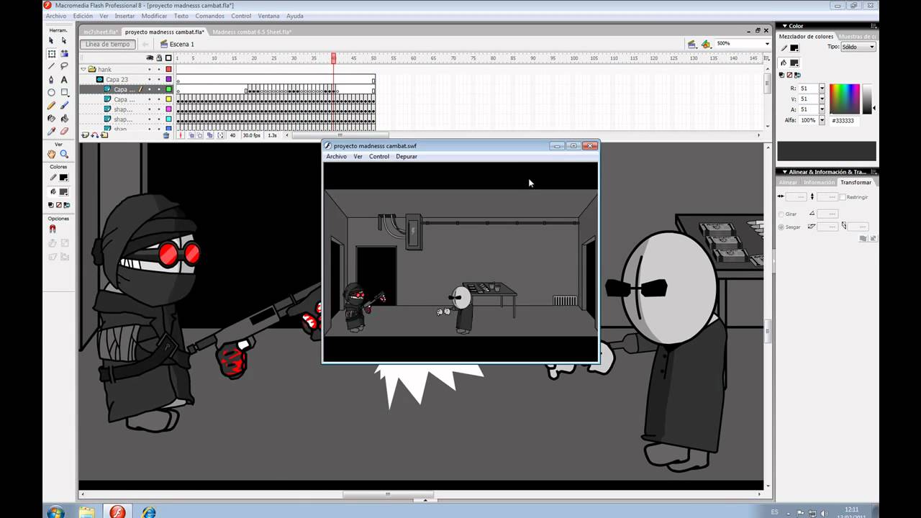Select the Free Transform tool

51,54
